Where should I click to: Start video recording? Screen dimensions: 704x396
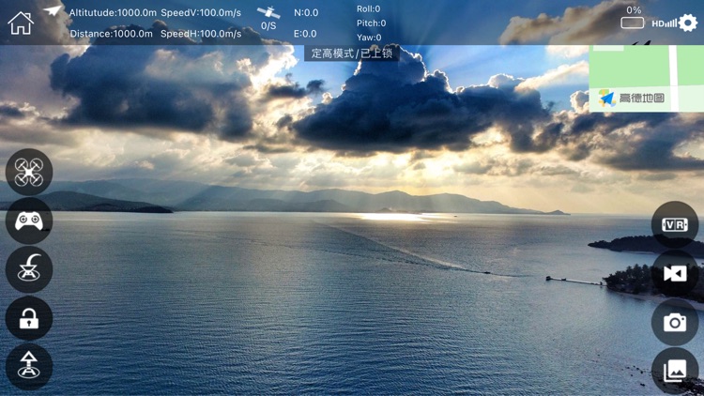675,273
